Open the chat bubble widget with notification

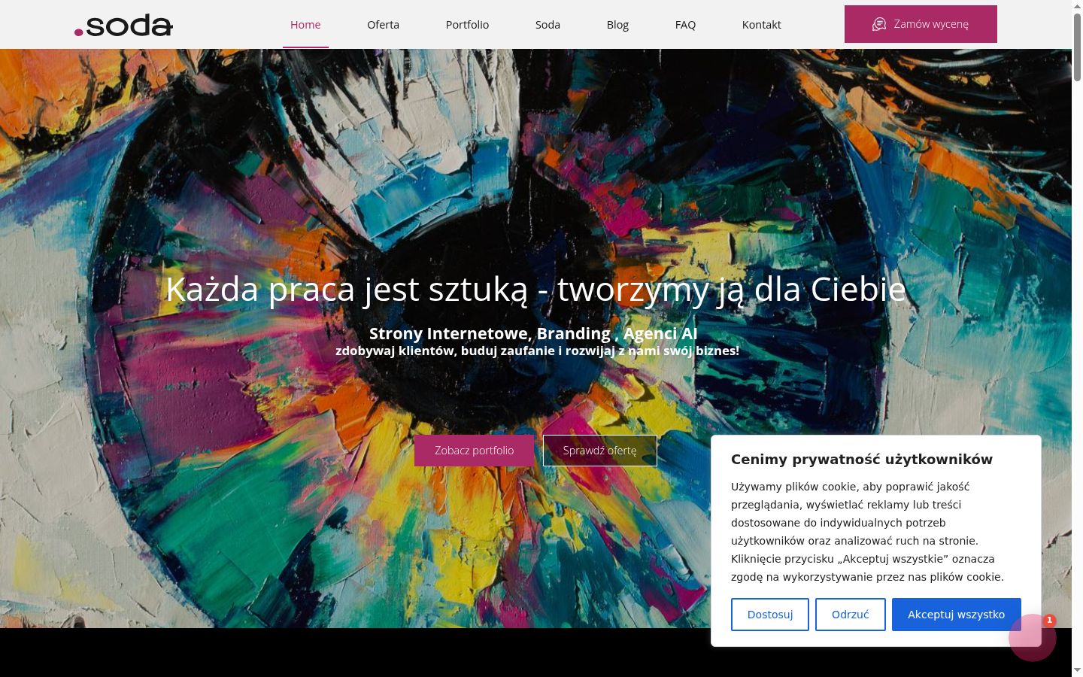pos(1032,637)
